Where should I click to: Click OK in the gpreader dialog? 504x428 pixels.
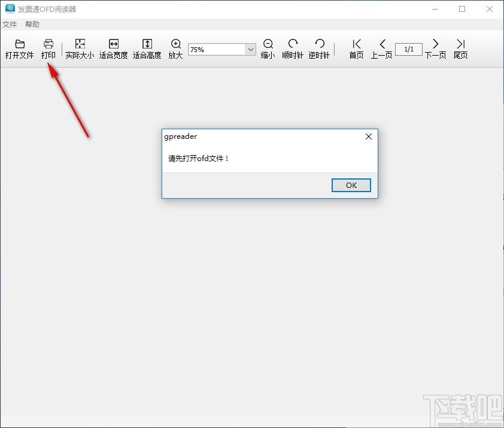click(351, 185)
